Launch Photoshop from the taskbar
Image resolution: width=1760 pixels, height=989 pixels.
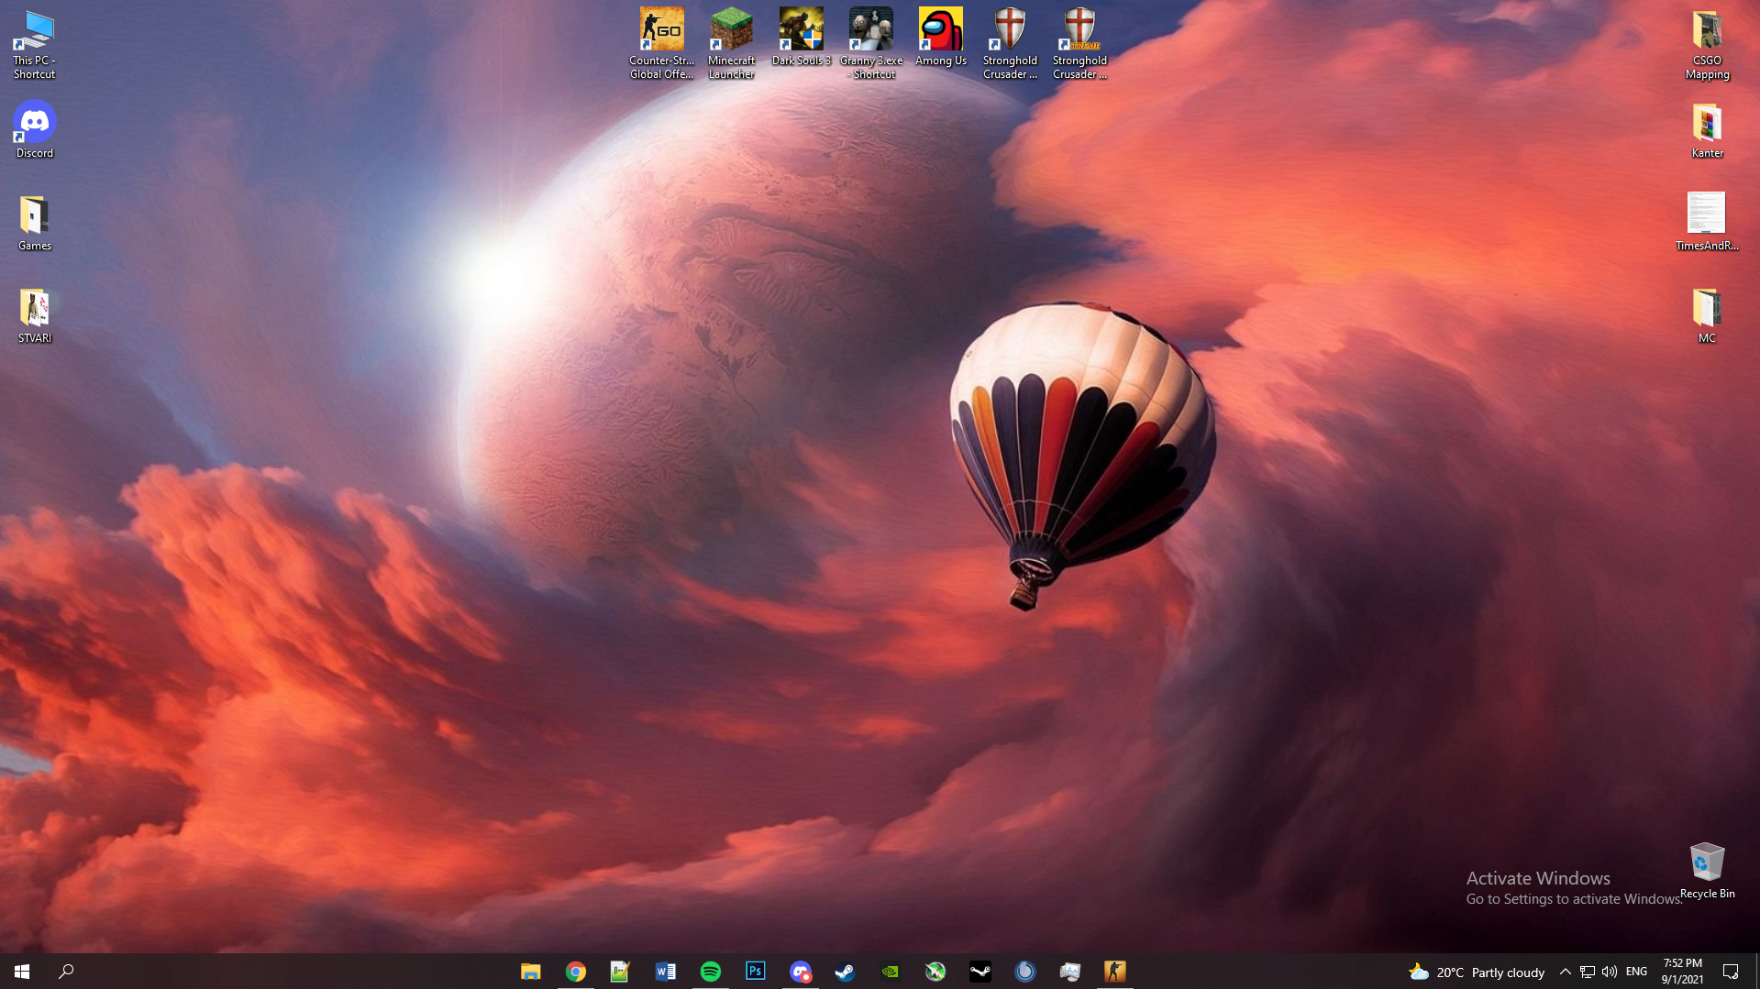(x=755, y=971)
